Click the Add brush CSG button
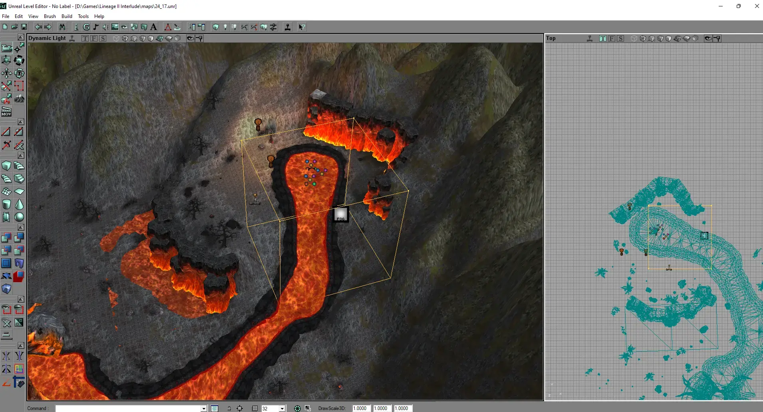Viewport: 763px width, 412px height. coord(6,238)
